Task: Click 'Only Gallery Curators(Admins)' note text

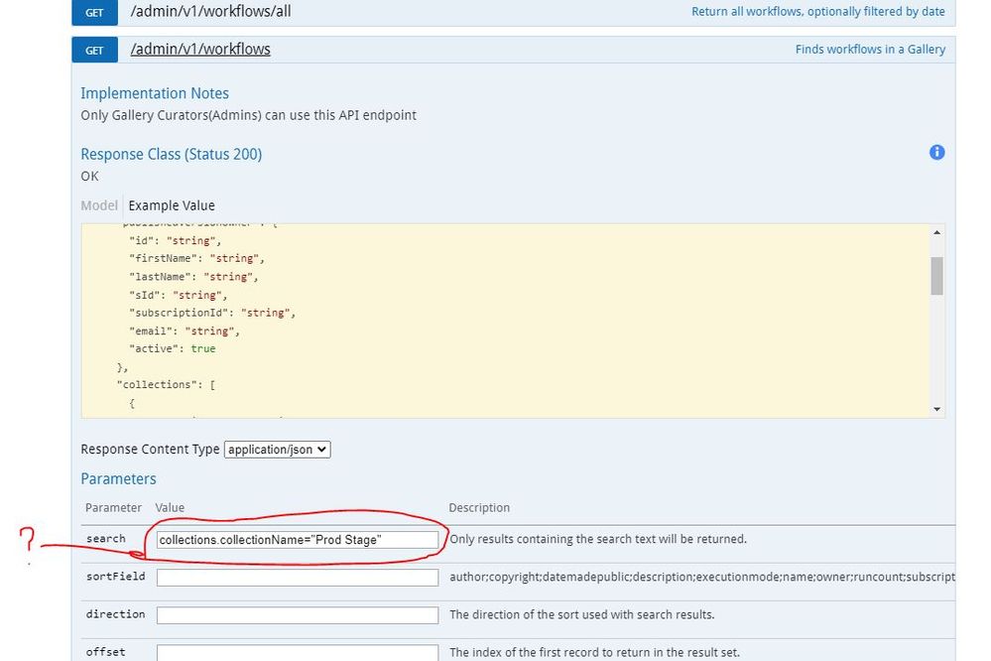Action: [248, 115]
